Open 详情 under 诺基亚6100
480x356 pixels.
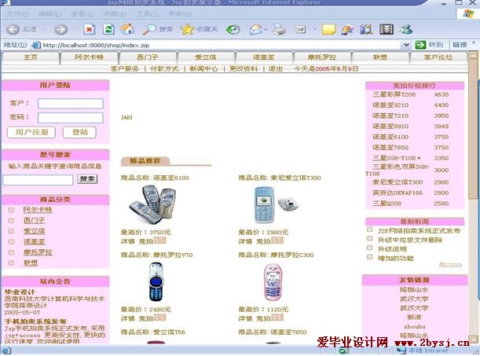(x=127, y=241)
